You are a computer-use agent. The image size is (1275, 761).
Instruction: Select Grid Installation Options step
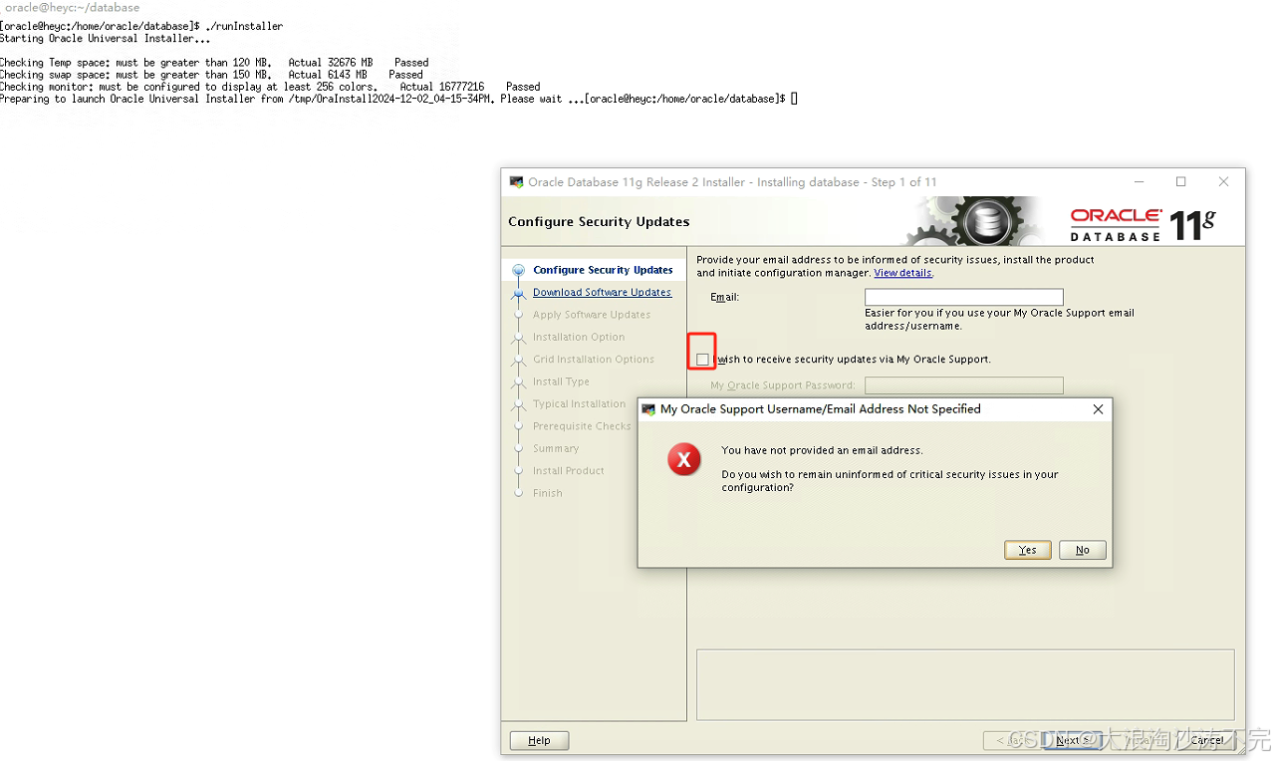coord(594,360)
